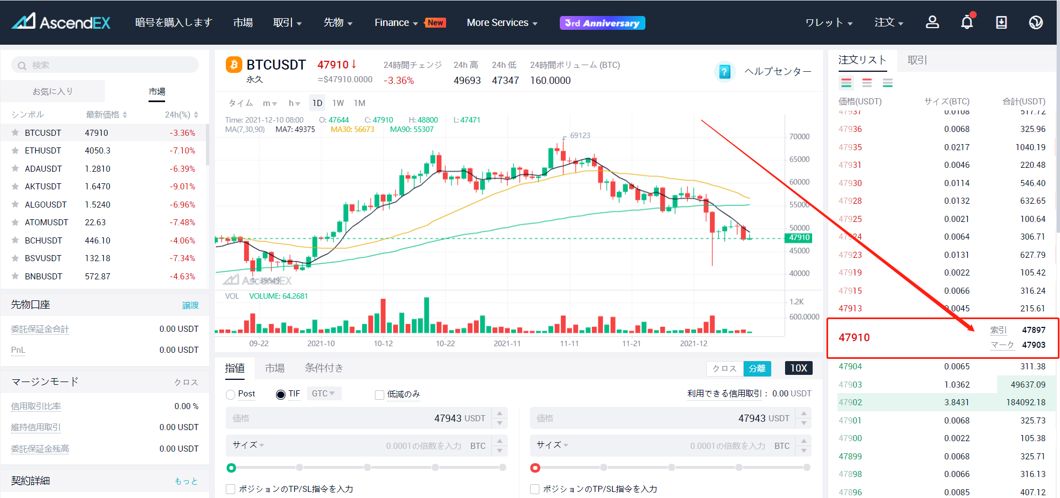Show asks-only order book view
The height and width of the screenshot is (498, 1060).
click(x=867, y=83)
